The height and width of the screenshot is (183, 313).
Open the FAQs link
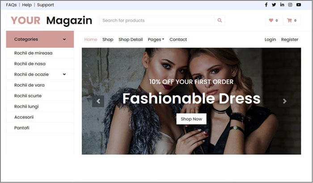coord(11,5)
